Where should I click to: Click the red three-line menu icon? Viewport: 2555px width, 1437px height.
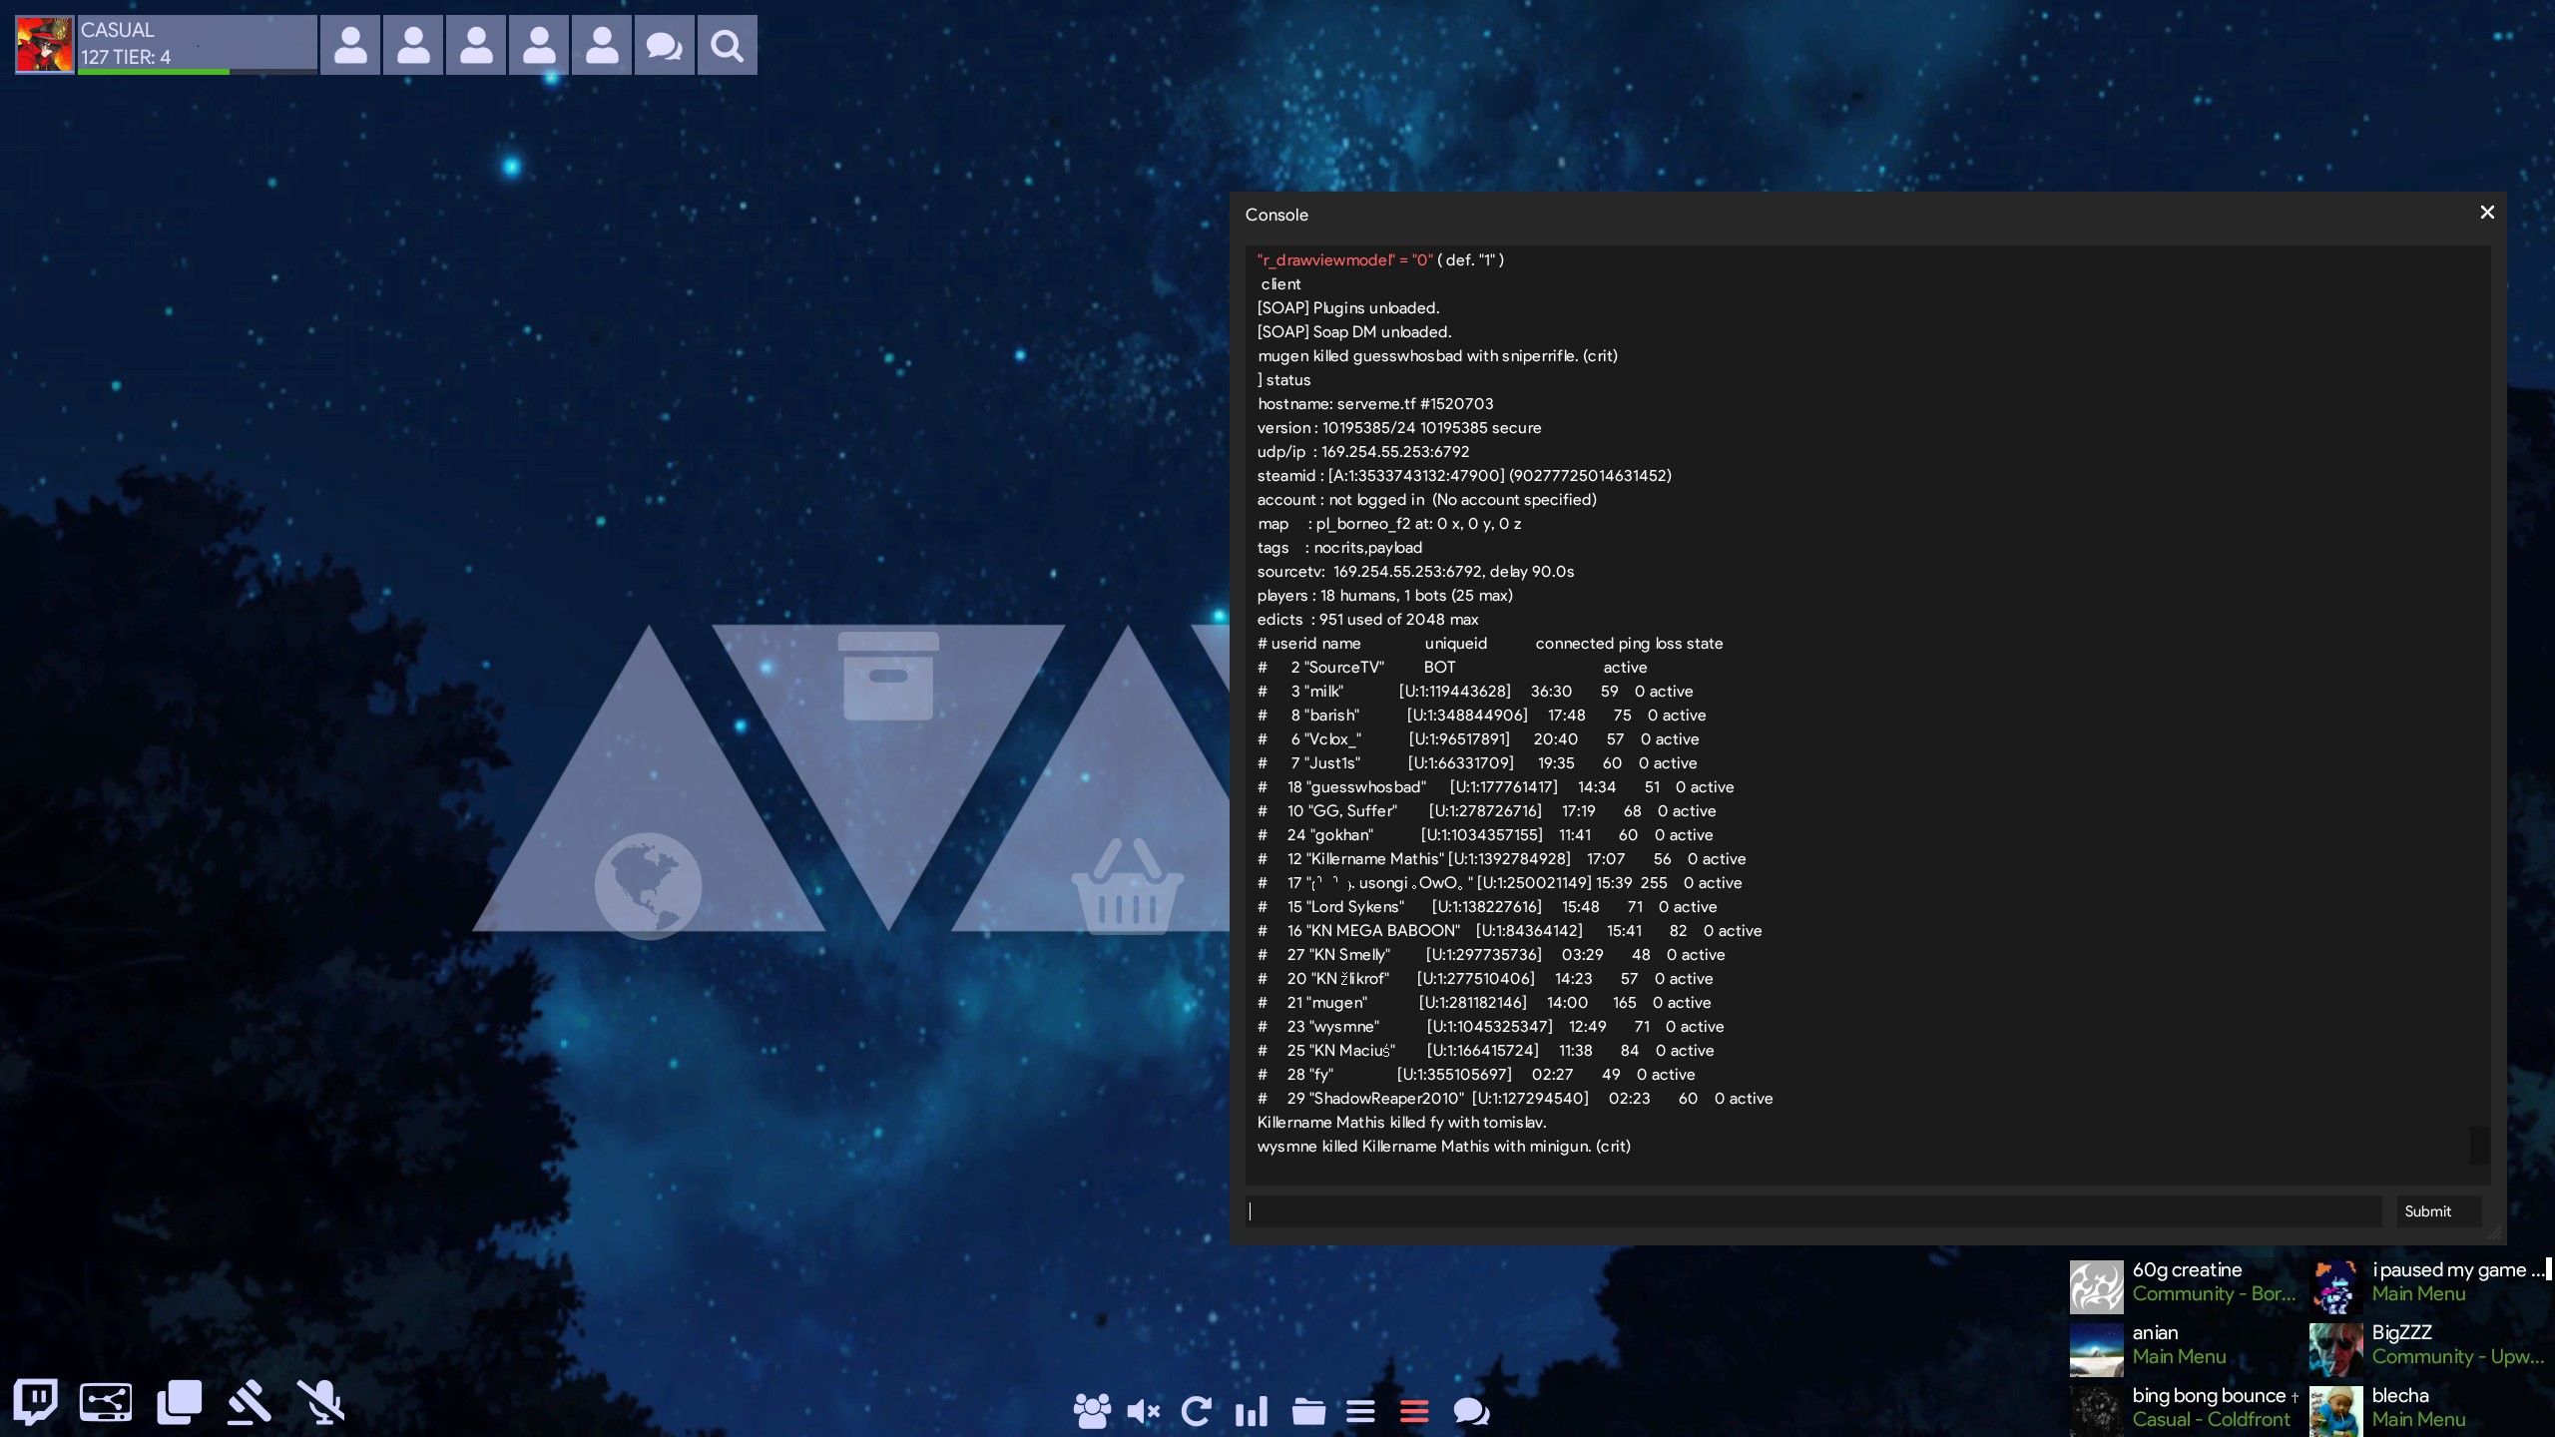(1414, 1411)
